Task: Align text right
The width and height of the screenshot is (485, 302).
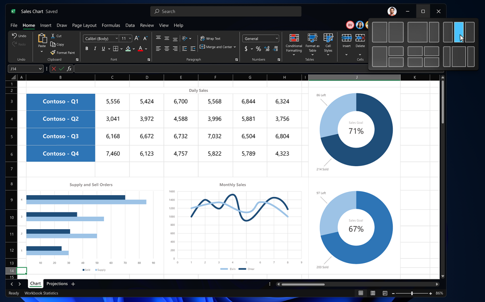Action: 175,49
